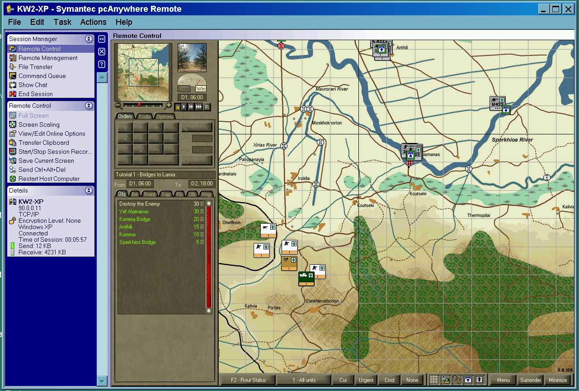579x391 pixels.
Task: Run game at fastest triple-arrow speed
Action: (x=199, y=107)
